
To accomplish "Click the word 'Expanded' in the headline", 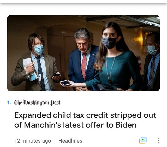I will click(x=33, y=115).
